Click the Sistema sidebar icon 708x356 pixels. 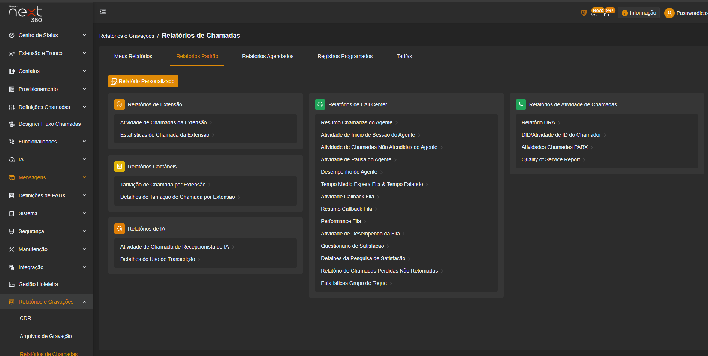point(12,213)
